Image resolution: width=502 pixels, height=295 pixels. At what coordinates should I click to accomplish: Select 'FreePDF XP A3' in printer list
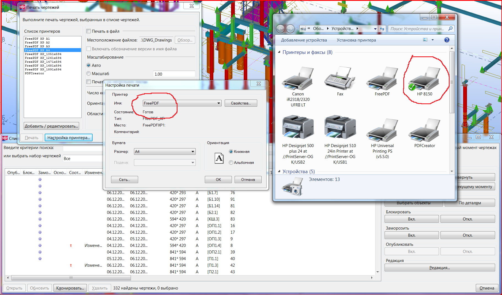tap(37, 46)
